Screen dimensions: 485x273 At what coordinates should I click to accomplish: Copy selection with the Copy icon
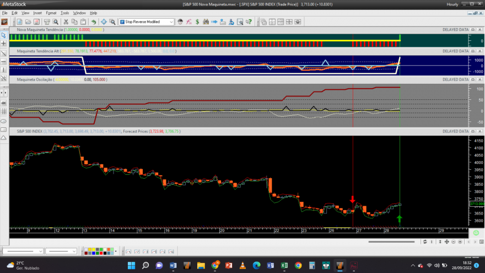pyautogui.click(x=74, y=22)
